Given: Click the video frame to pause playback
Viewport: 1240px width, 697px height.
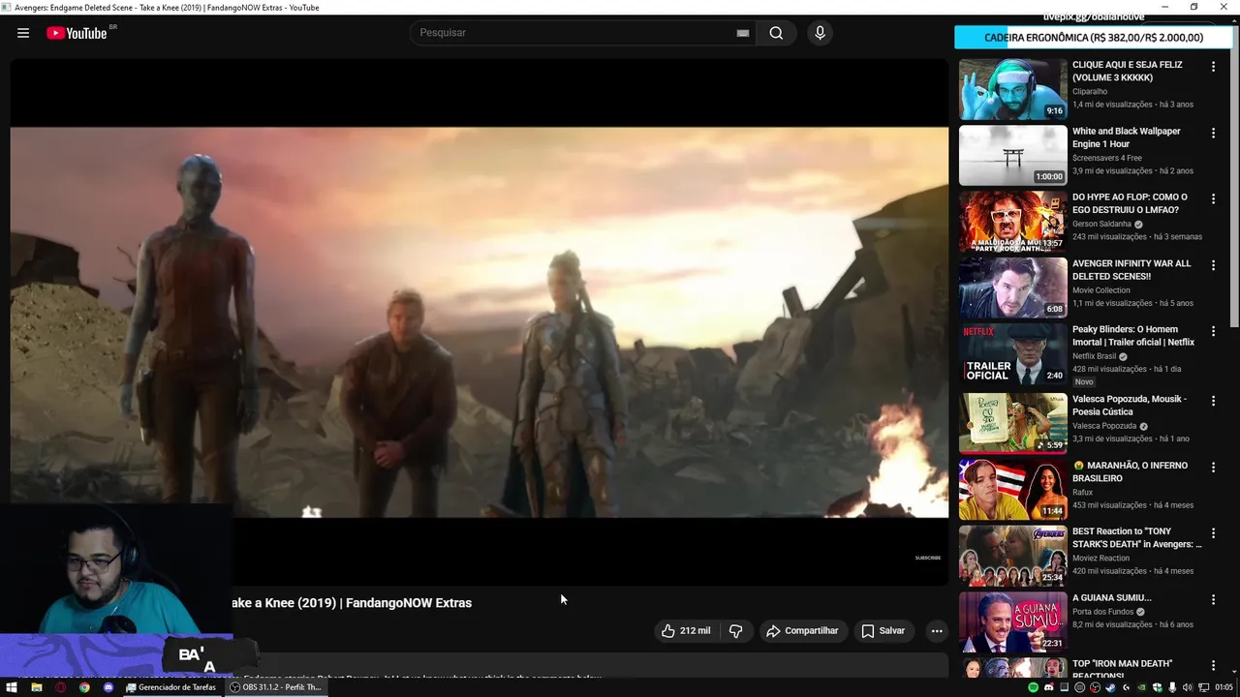Looking at the screenshot, I should point(480,322).
